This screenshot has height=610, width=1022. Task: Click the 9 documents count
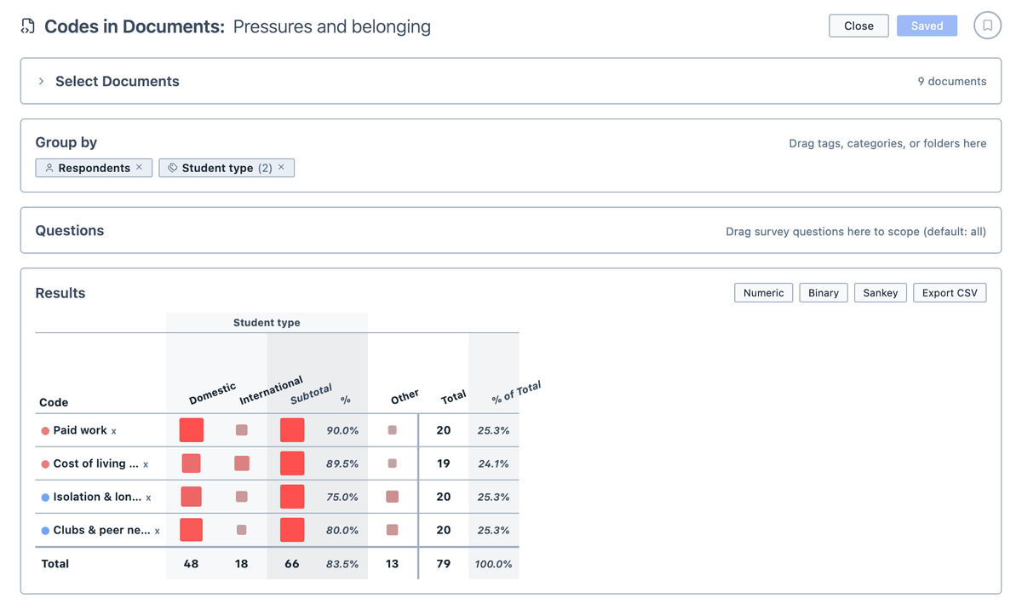952,82
